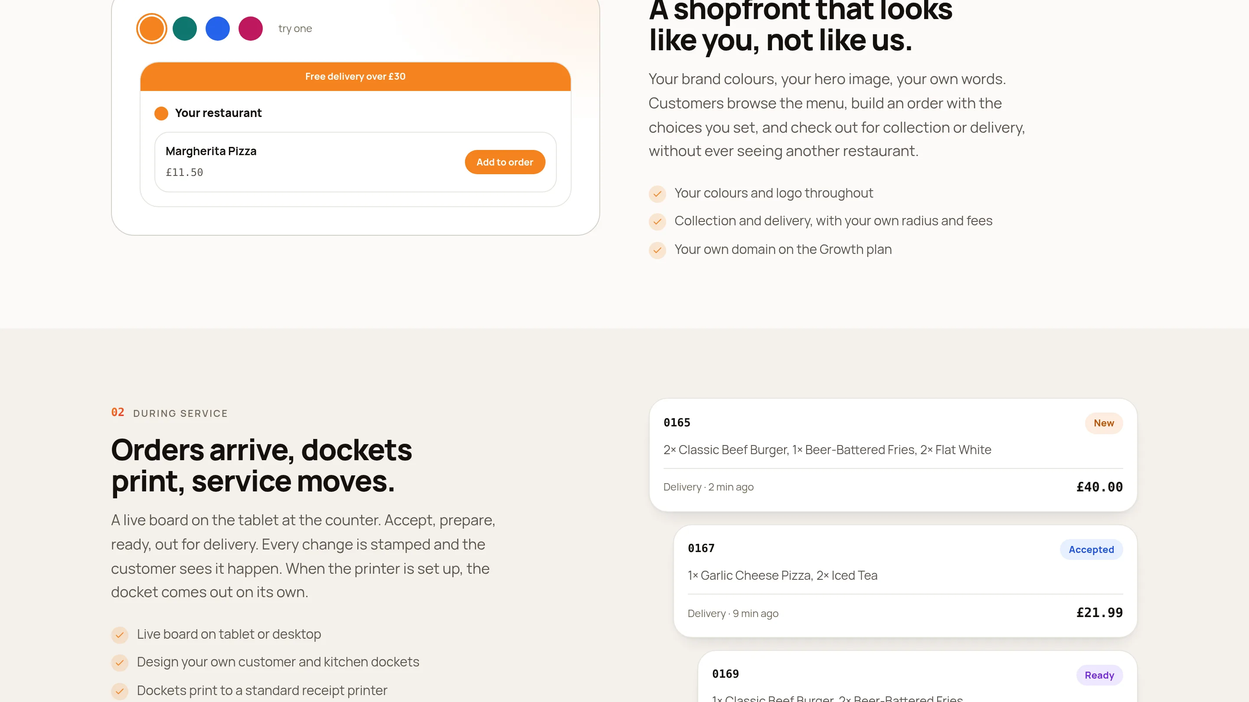
Task: Click the Free delivery over £30 banner
Action: (x=356, y=77)
